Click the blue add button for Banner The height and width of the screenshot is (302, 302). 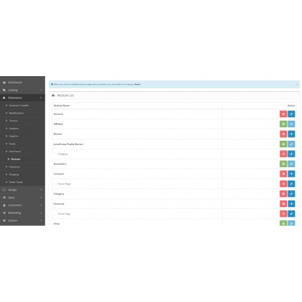[291, 134]
